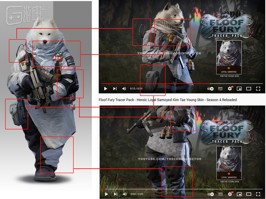This screenshot has width=266, height=199.
Task: Mute the top video's volume
Action: point(124,88)
